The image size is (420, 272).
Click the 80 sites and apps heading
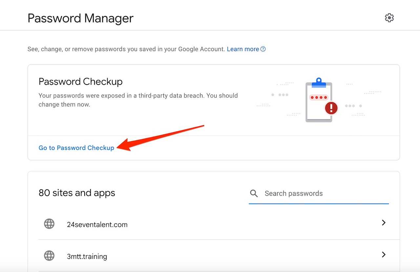(x=77, y=193)
